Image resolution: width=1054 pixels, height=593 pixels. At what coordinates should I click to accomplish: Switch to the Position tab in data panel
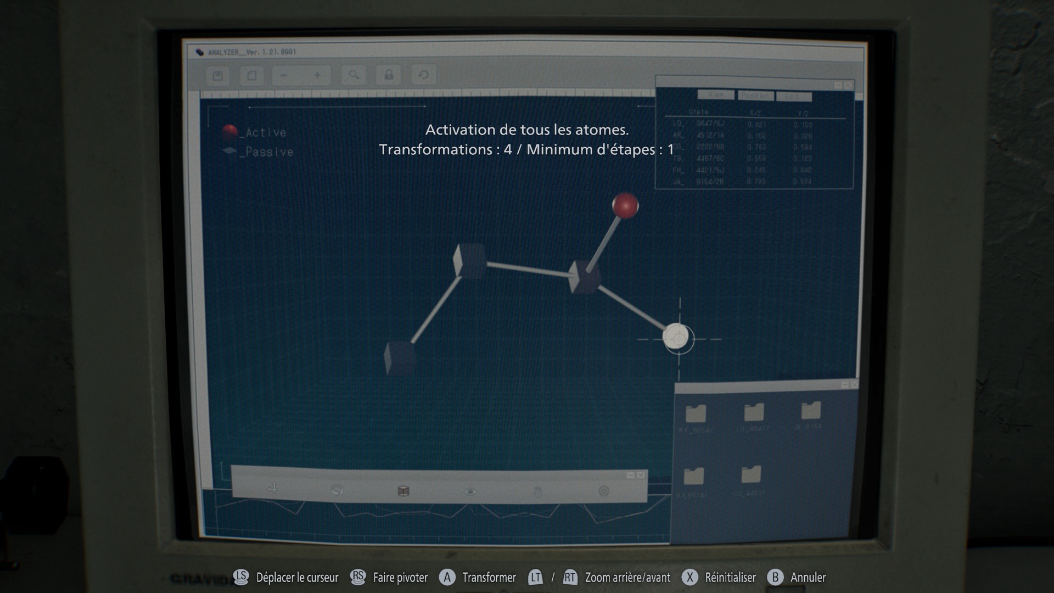(x=755, y=96)
